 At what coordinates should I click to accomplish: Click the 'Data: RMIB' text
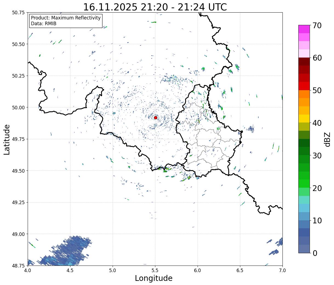44,24
